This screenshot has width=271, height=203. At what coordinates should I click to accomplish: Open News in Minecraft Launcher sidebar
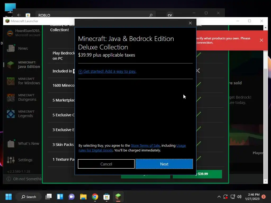click(22, 48)
